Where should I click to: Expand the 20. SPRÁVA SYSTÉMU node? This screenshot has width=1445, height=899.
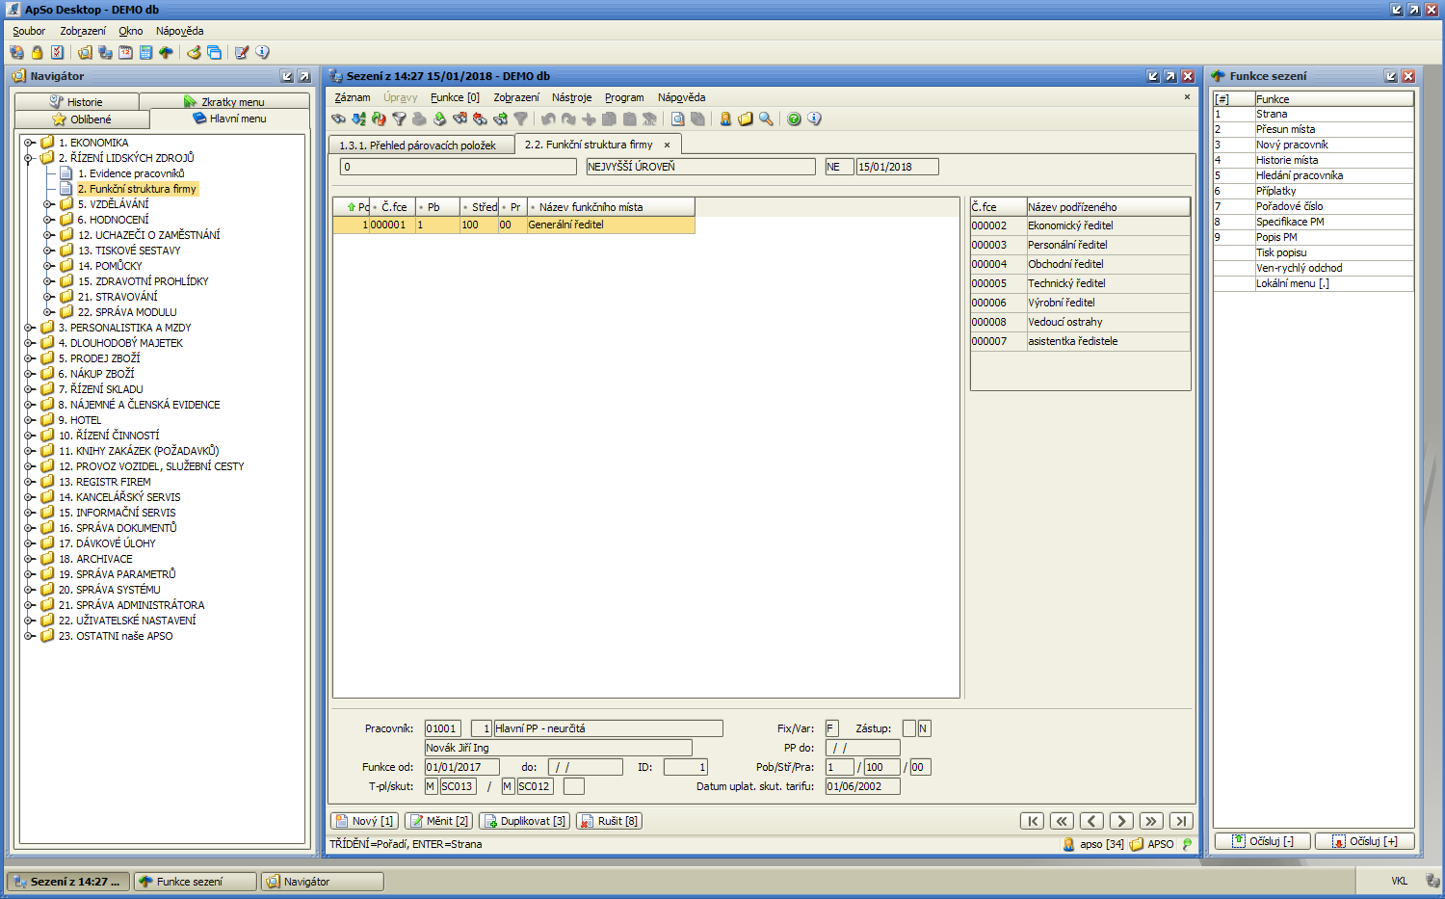30,590
